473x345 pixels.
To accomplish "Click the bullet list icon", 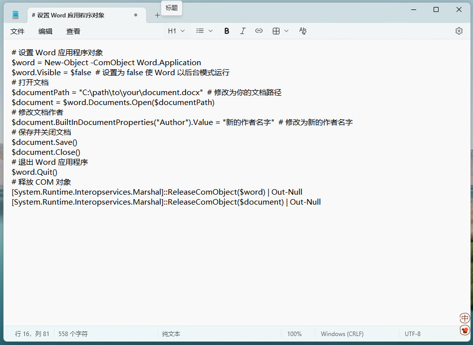I will pyautogui.click(x=200, y=31).
